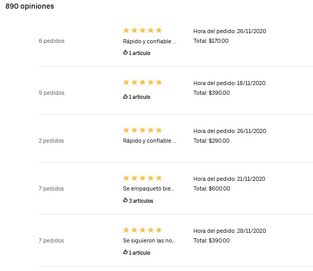
Task: Click star rating of the 6 pedidos review
Action: [143, 30]
